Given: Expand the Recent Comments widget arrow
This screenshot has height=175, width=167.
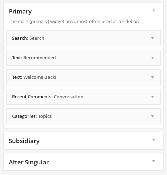Looking at the screenshot, I should 152,97.
